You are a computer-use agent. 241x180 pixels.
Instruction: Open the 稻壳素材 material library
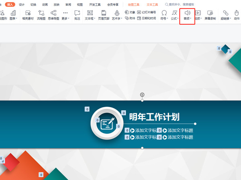click(x=28, y=15)
